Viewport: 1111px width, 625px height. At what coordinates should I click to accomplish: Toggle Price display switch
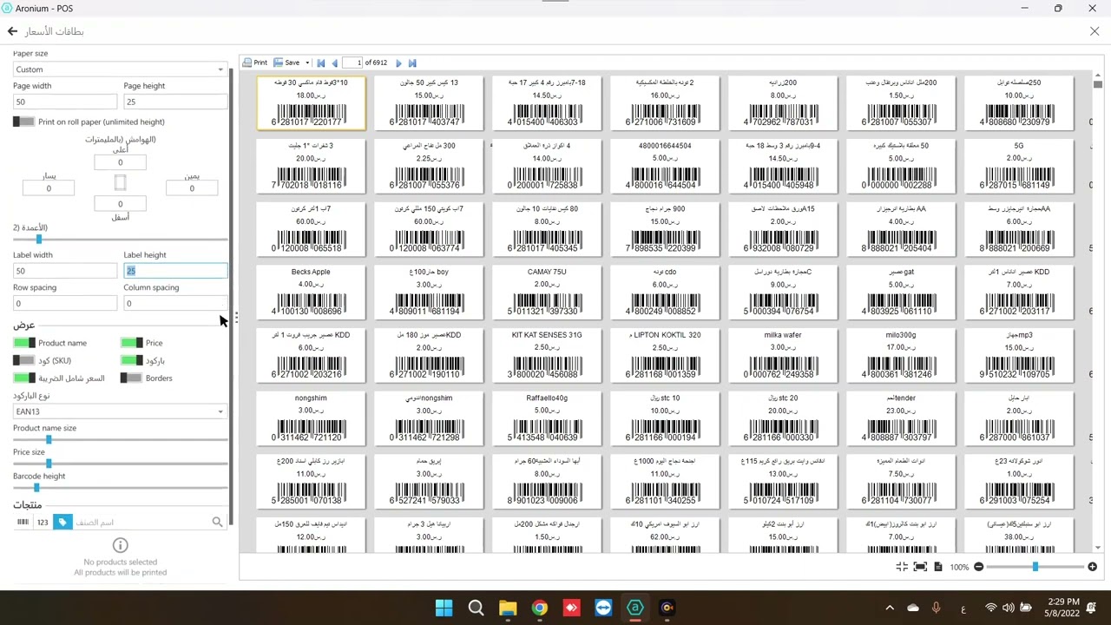point(131,343)
